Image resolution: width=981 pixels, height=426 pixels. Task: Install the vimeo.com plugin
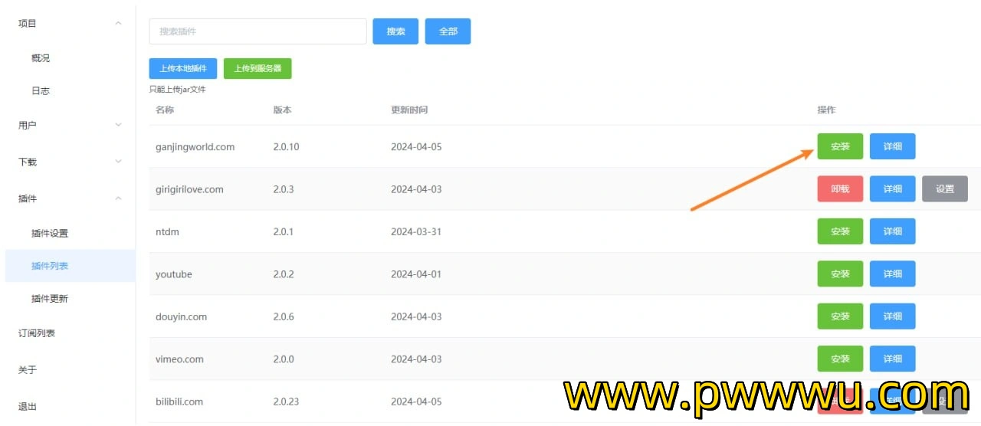click(x=840, y=359)
